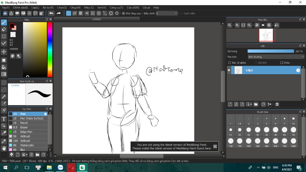Zoom in on the navigator panel

(x=237, y=25)
